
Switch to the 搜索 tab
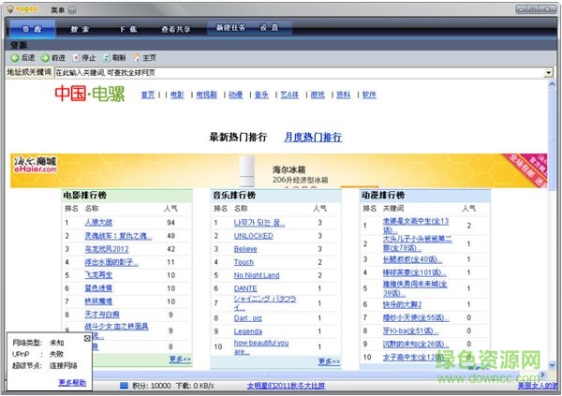79,29
